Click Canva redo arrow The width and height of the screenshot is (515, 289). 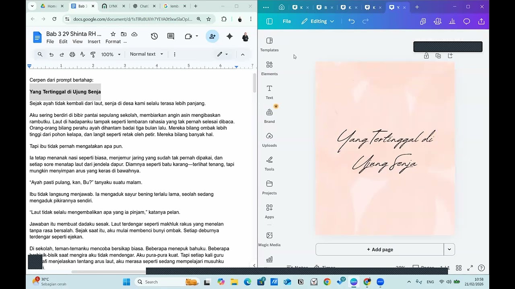coord(365,21)
